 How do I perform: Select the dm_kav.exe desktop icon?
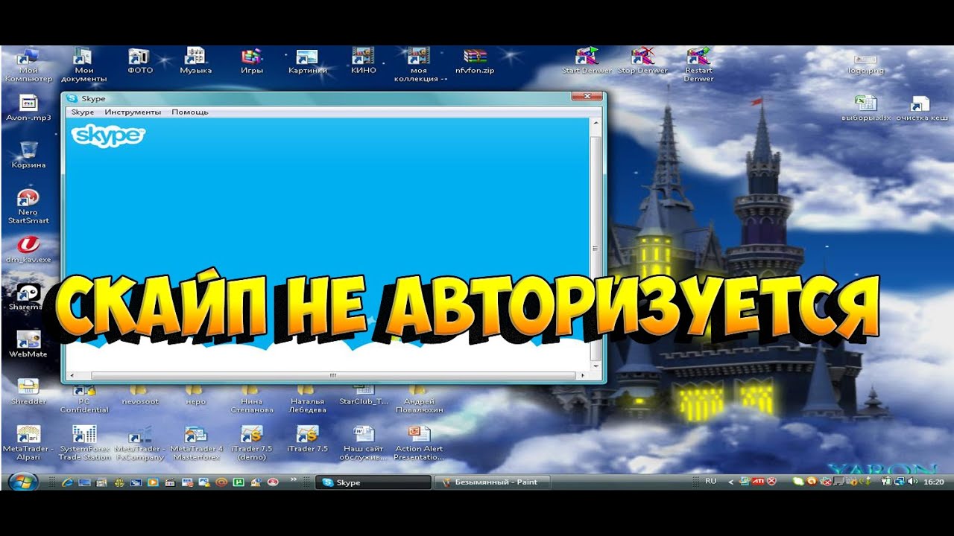coord(28,249)
